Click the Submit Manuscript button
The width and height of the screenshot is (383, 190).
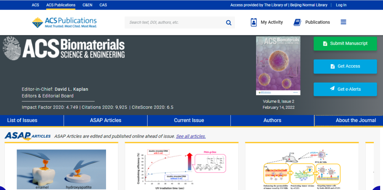tap(345, 44)
